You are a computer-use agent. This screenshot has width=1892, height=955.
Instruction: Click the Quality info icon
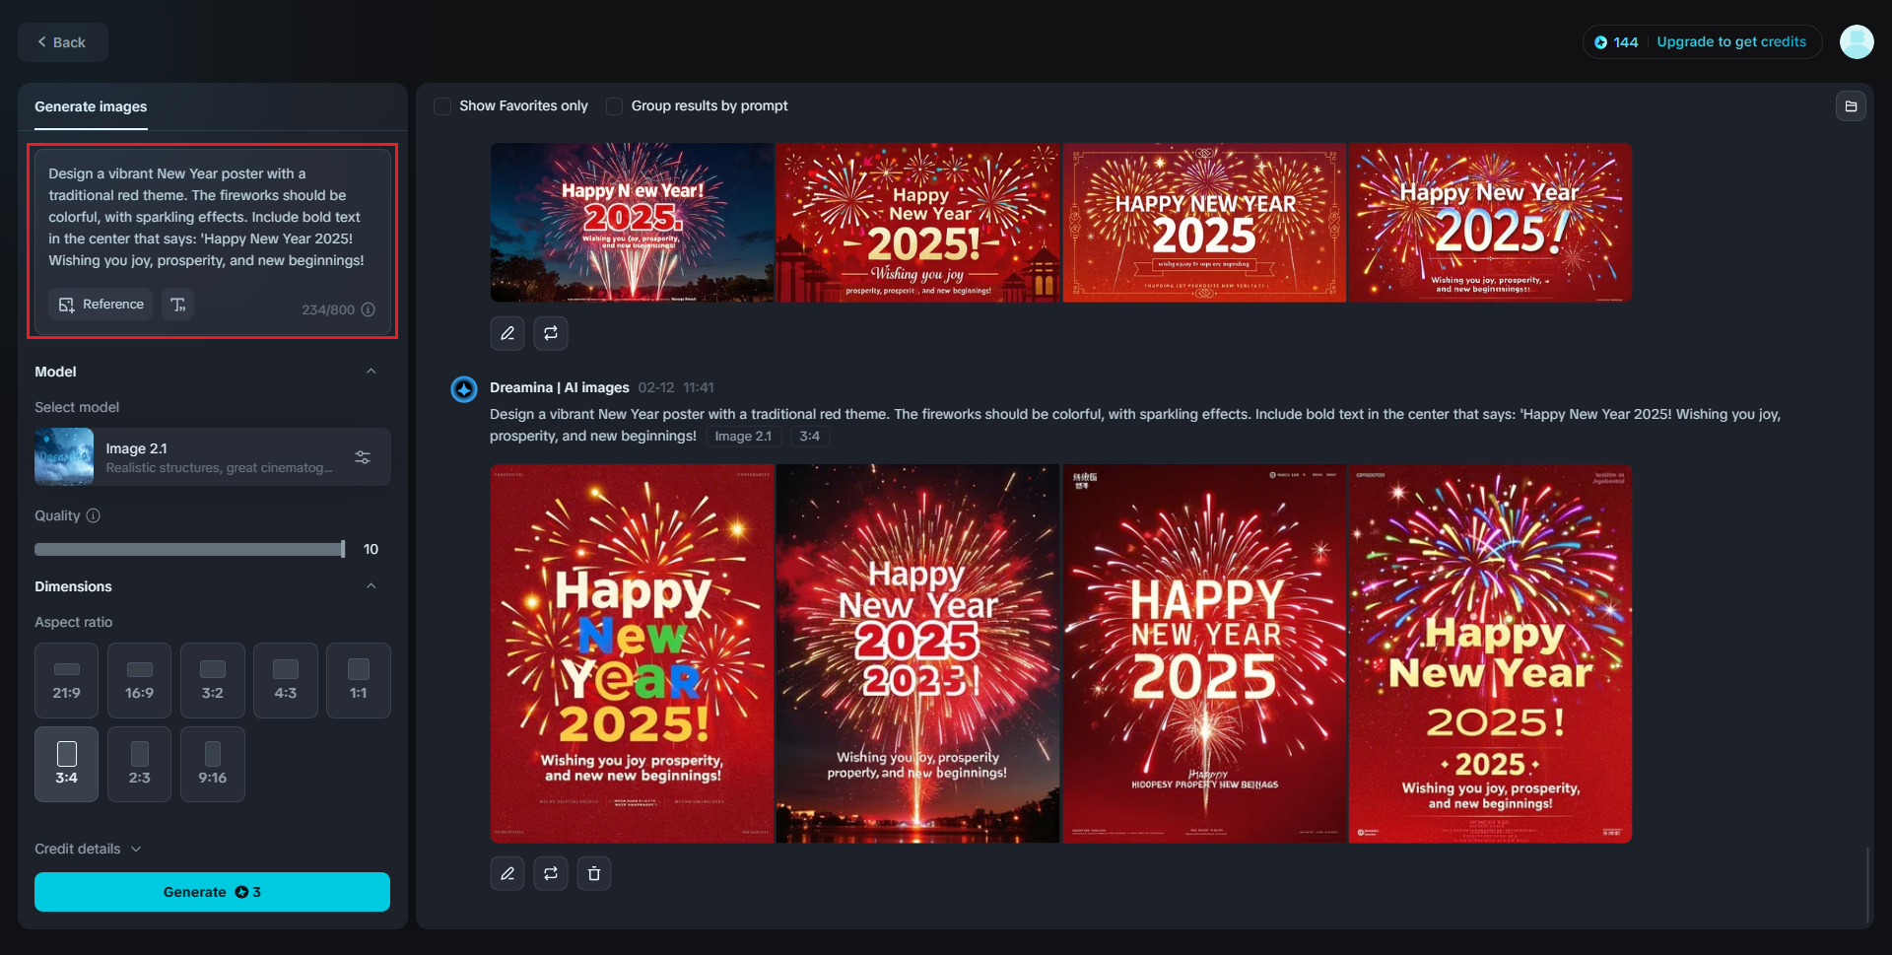(94, 515)
